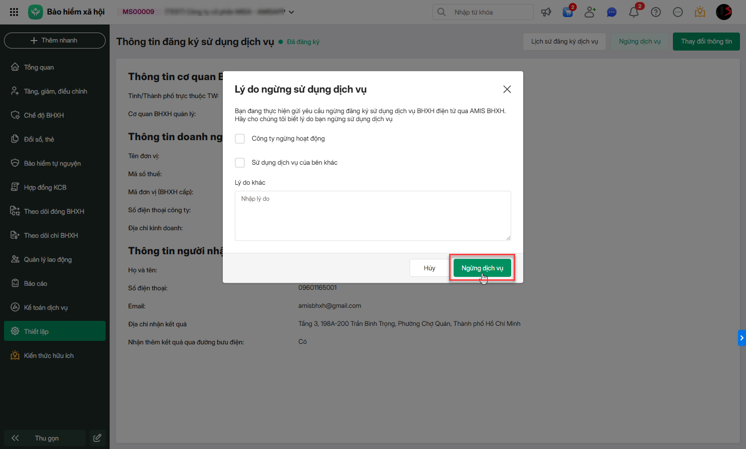The height and width of the screenshot is (449, 746).
Task: Open Đổi sổ, thẻ menu
Action: click(55, 139)
